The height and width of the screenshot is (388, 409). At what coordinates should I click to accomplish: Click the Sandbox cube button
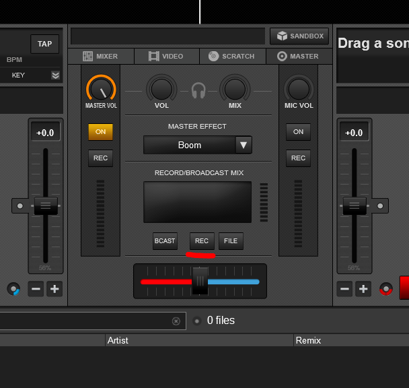(299, 36)
